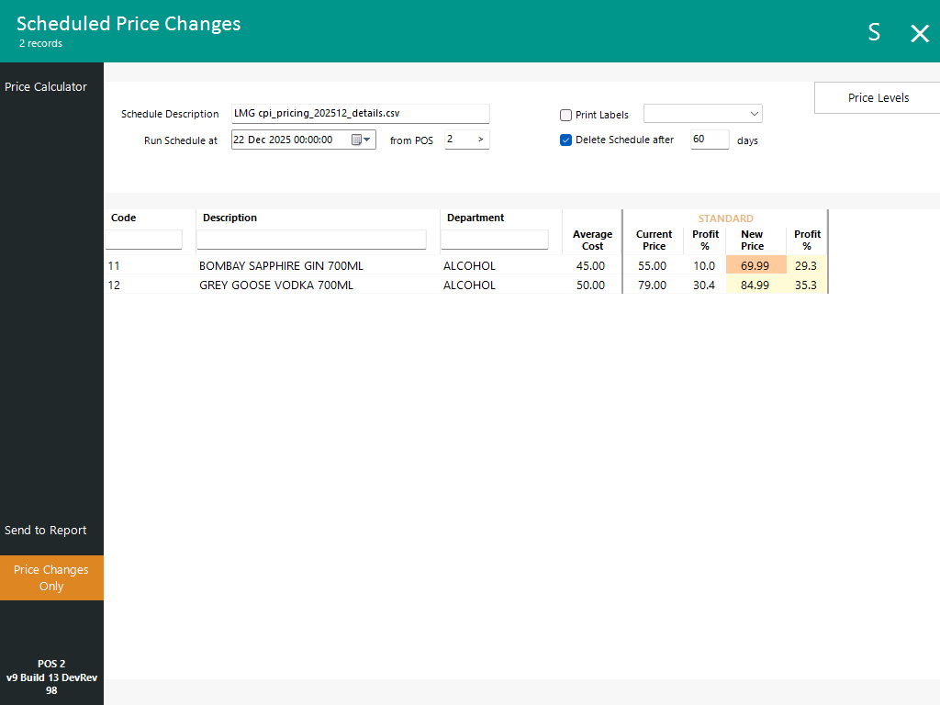Click the Description filter input box

tap(311, 240)
